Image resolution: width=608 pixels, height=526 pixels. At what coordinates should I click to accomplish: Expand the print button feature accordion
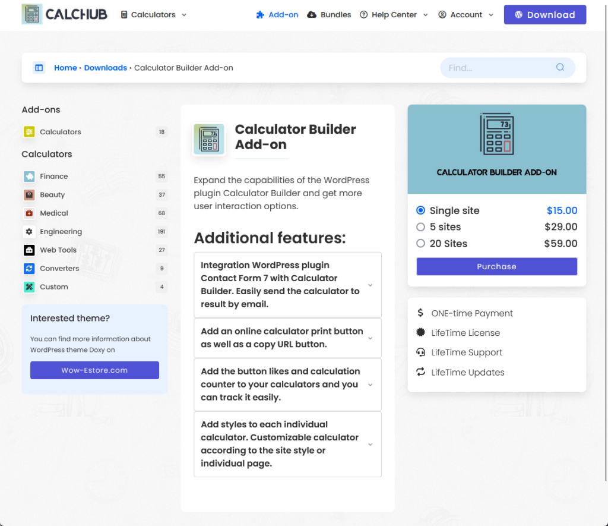(x=287, y=338)
